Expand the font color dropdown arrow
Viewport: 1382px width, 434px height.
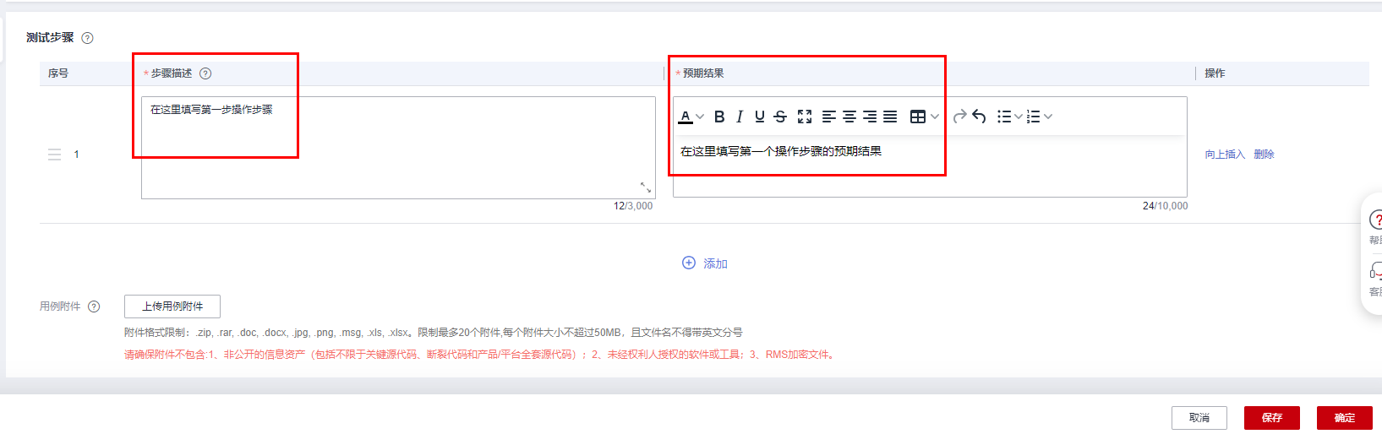click(x=700, y=117)
